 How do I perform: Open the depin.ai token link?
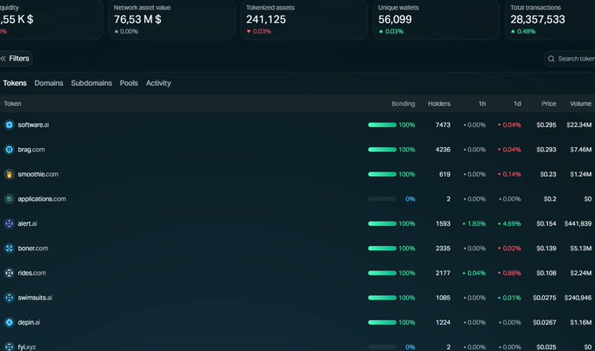pyautogui.click(x=29, y=322)
